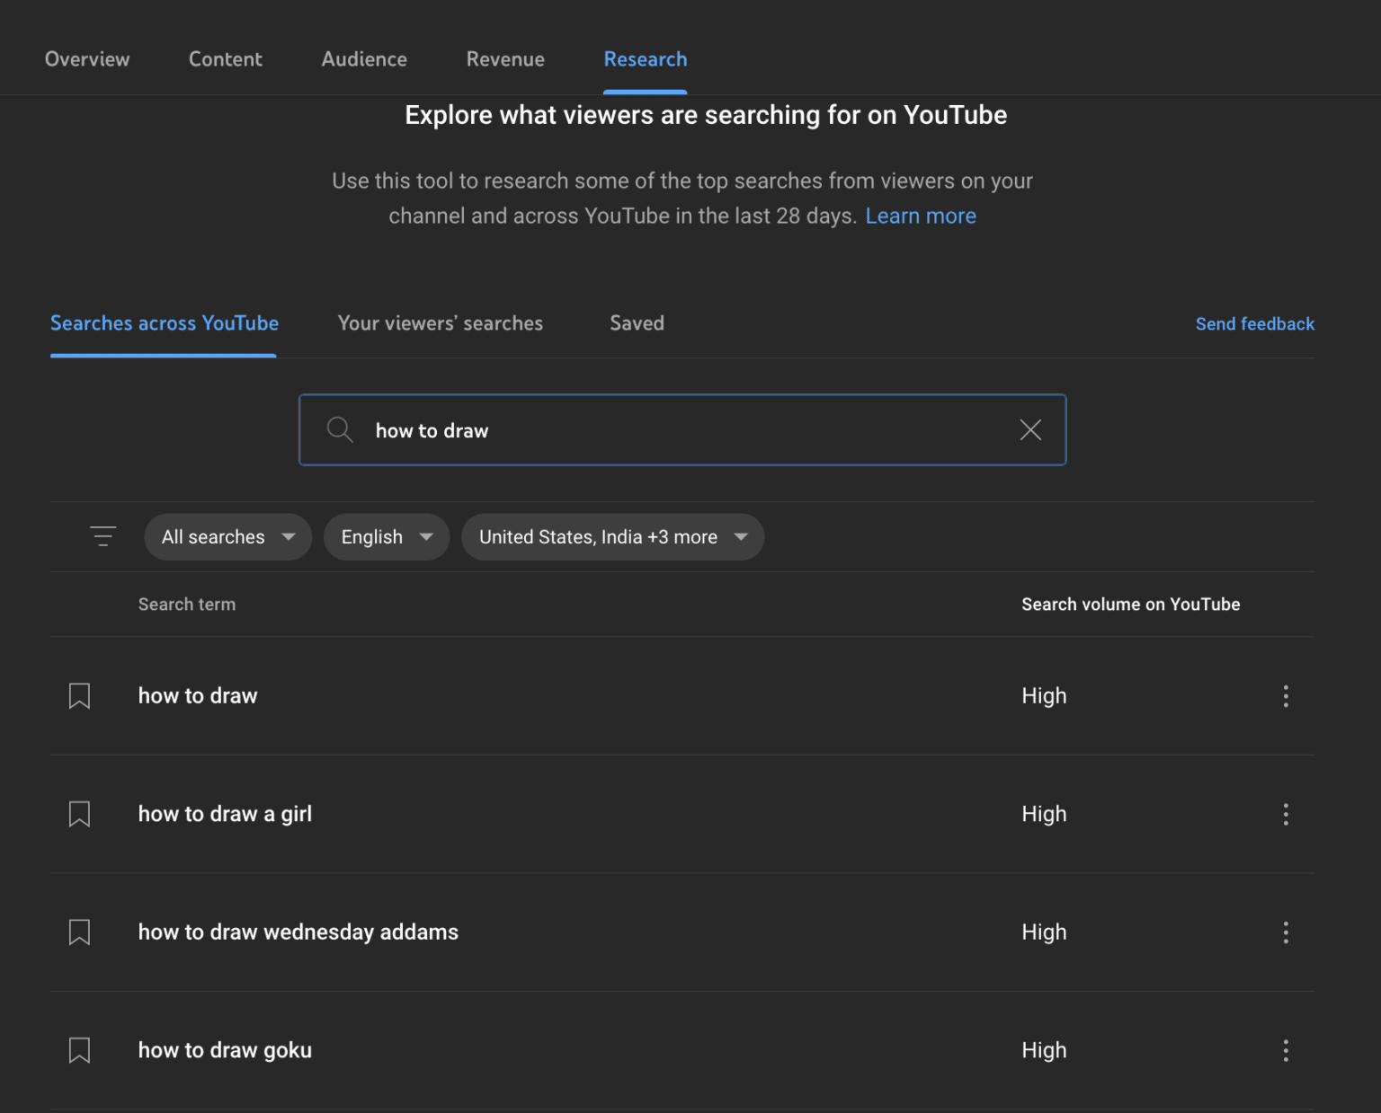1381x1113 pixels.
Task: Click the magnifying glass search icon
Action: click(x=340, y=429)
